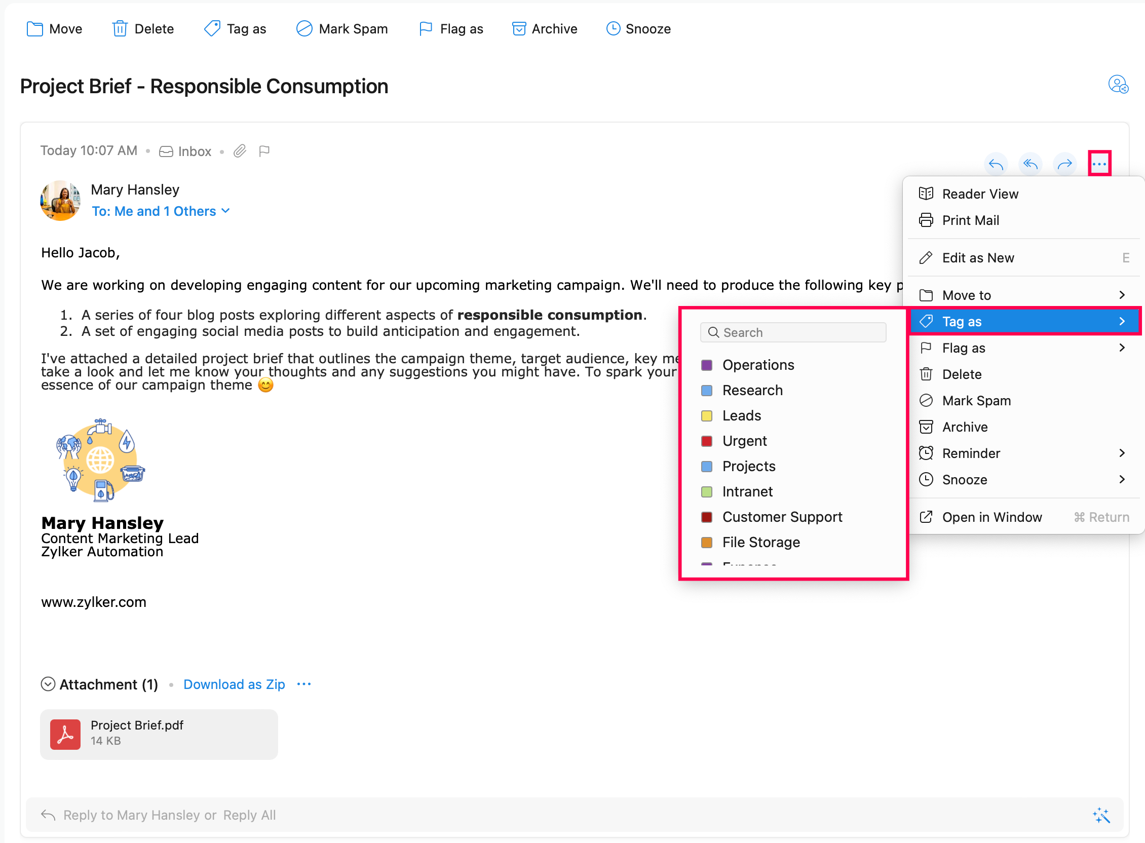1145x843 pixels.
Task: Collapse the Attachment section chevron
Action: click(48, 684)
